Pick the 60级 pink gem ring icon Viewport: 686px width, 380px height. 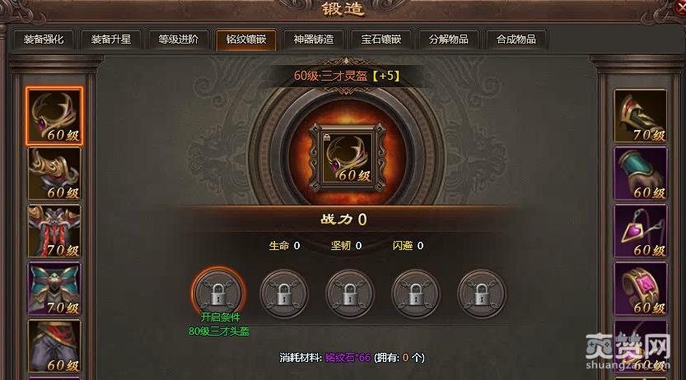[x=640, y=289]
